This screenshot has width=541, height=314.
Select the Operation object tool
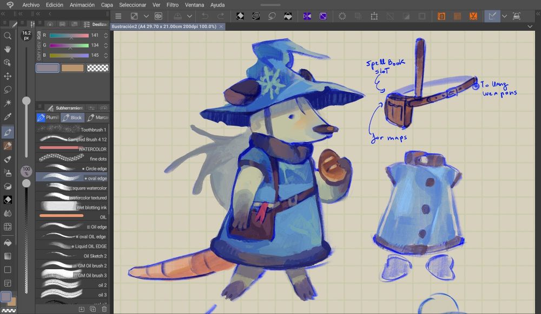(x=7, y=63)
